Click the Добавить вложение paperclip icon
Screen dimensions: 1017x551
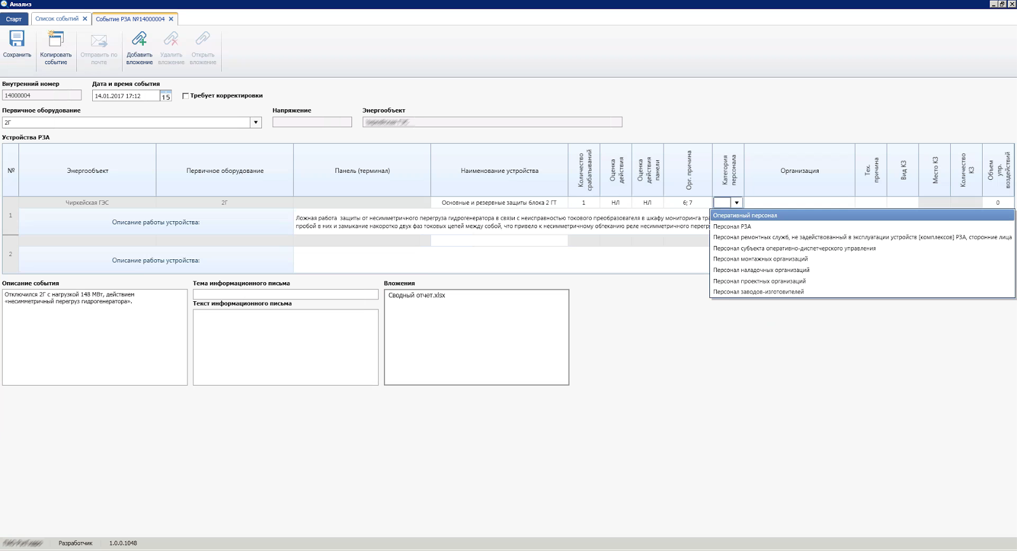(139, 39)
